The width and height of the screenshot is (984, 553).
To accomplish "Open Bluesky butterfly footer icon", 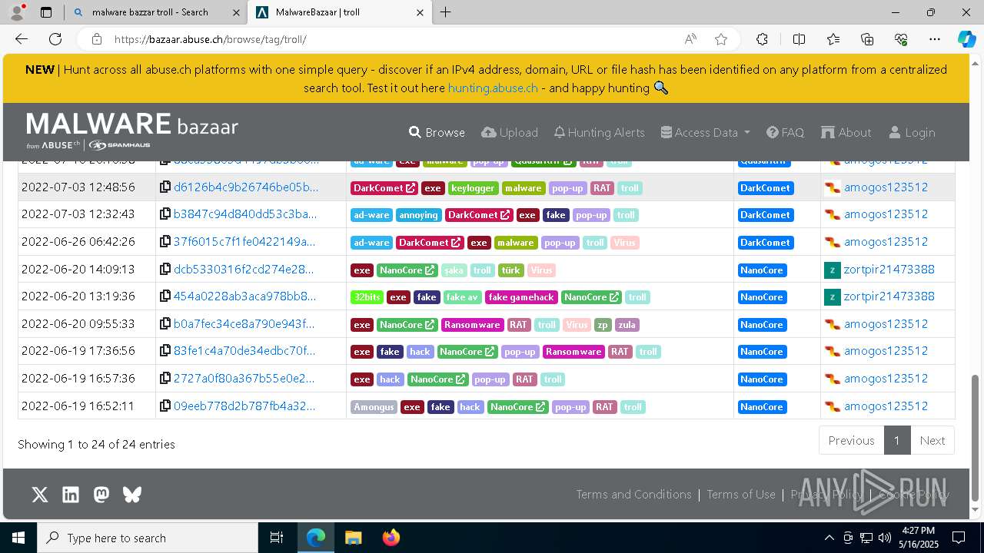I will click(x=132, y=495).
